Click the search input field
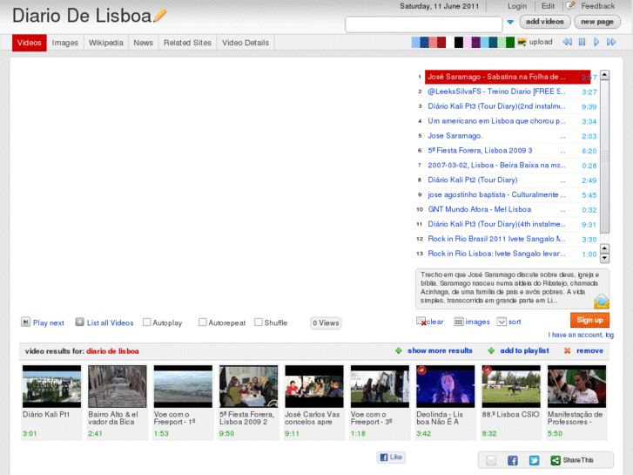Image resolution: width=633 pixels, height=475 pixels. [423, 24]
